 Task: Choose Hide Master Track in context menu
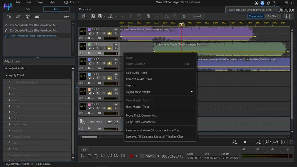[137, 107]
